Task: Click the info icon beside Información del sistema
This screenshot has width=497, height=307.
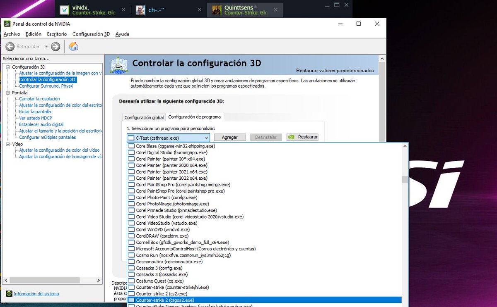Action: 9,294
